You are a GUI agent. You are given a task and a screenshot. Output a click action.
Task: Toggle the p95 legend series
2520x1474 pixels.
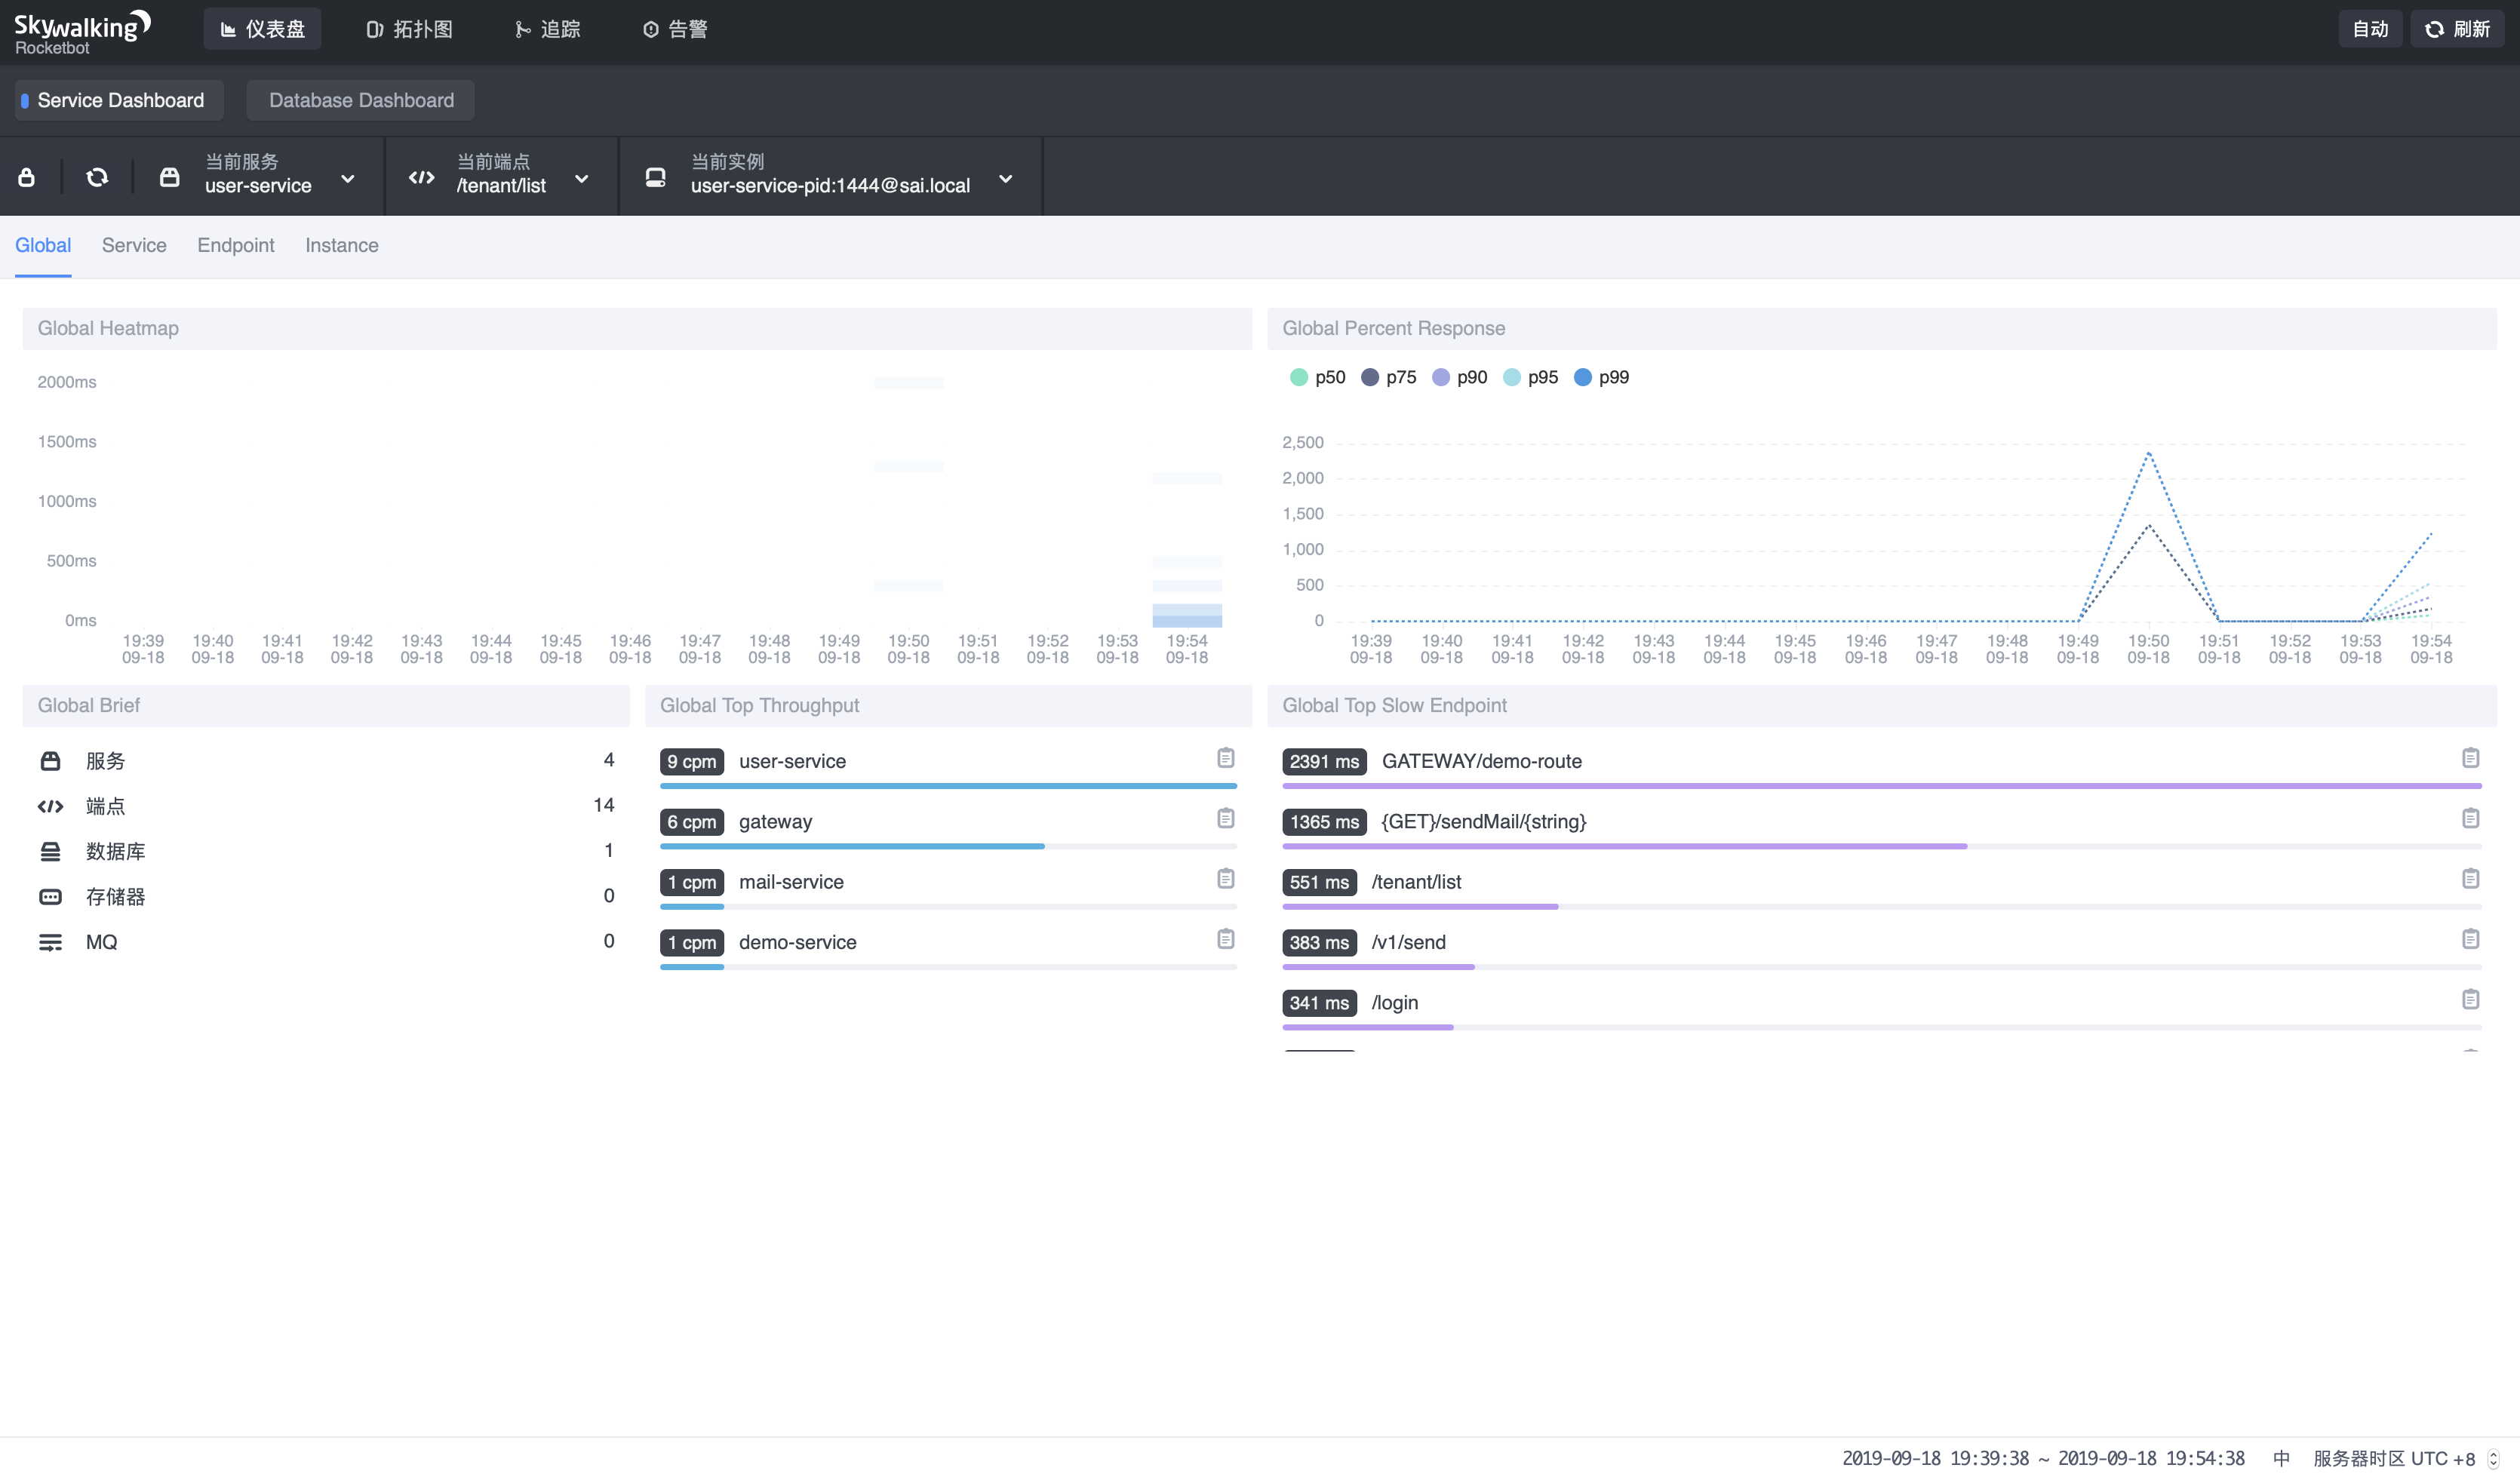tap(1530, 377)
